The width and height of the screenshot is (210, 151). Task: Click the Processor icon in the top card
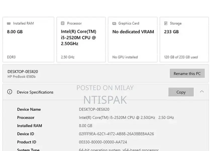pyautogui.click(x=63, y=23)
